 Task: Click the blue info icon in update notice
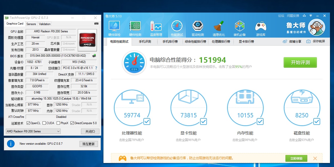click(x=11, y=144)
